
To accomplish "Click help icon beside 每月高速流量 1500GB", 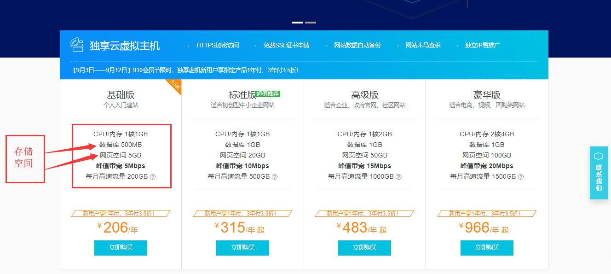I will pyautogui.click(x=521, y=177).
